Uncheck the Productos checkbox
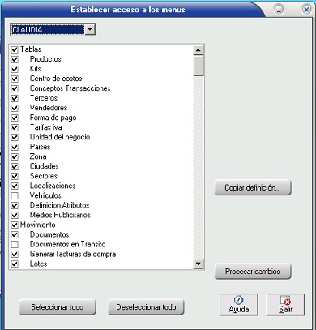 click(x=15, y=59)
